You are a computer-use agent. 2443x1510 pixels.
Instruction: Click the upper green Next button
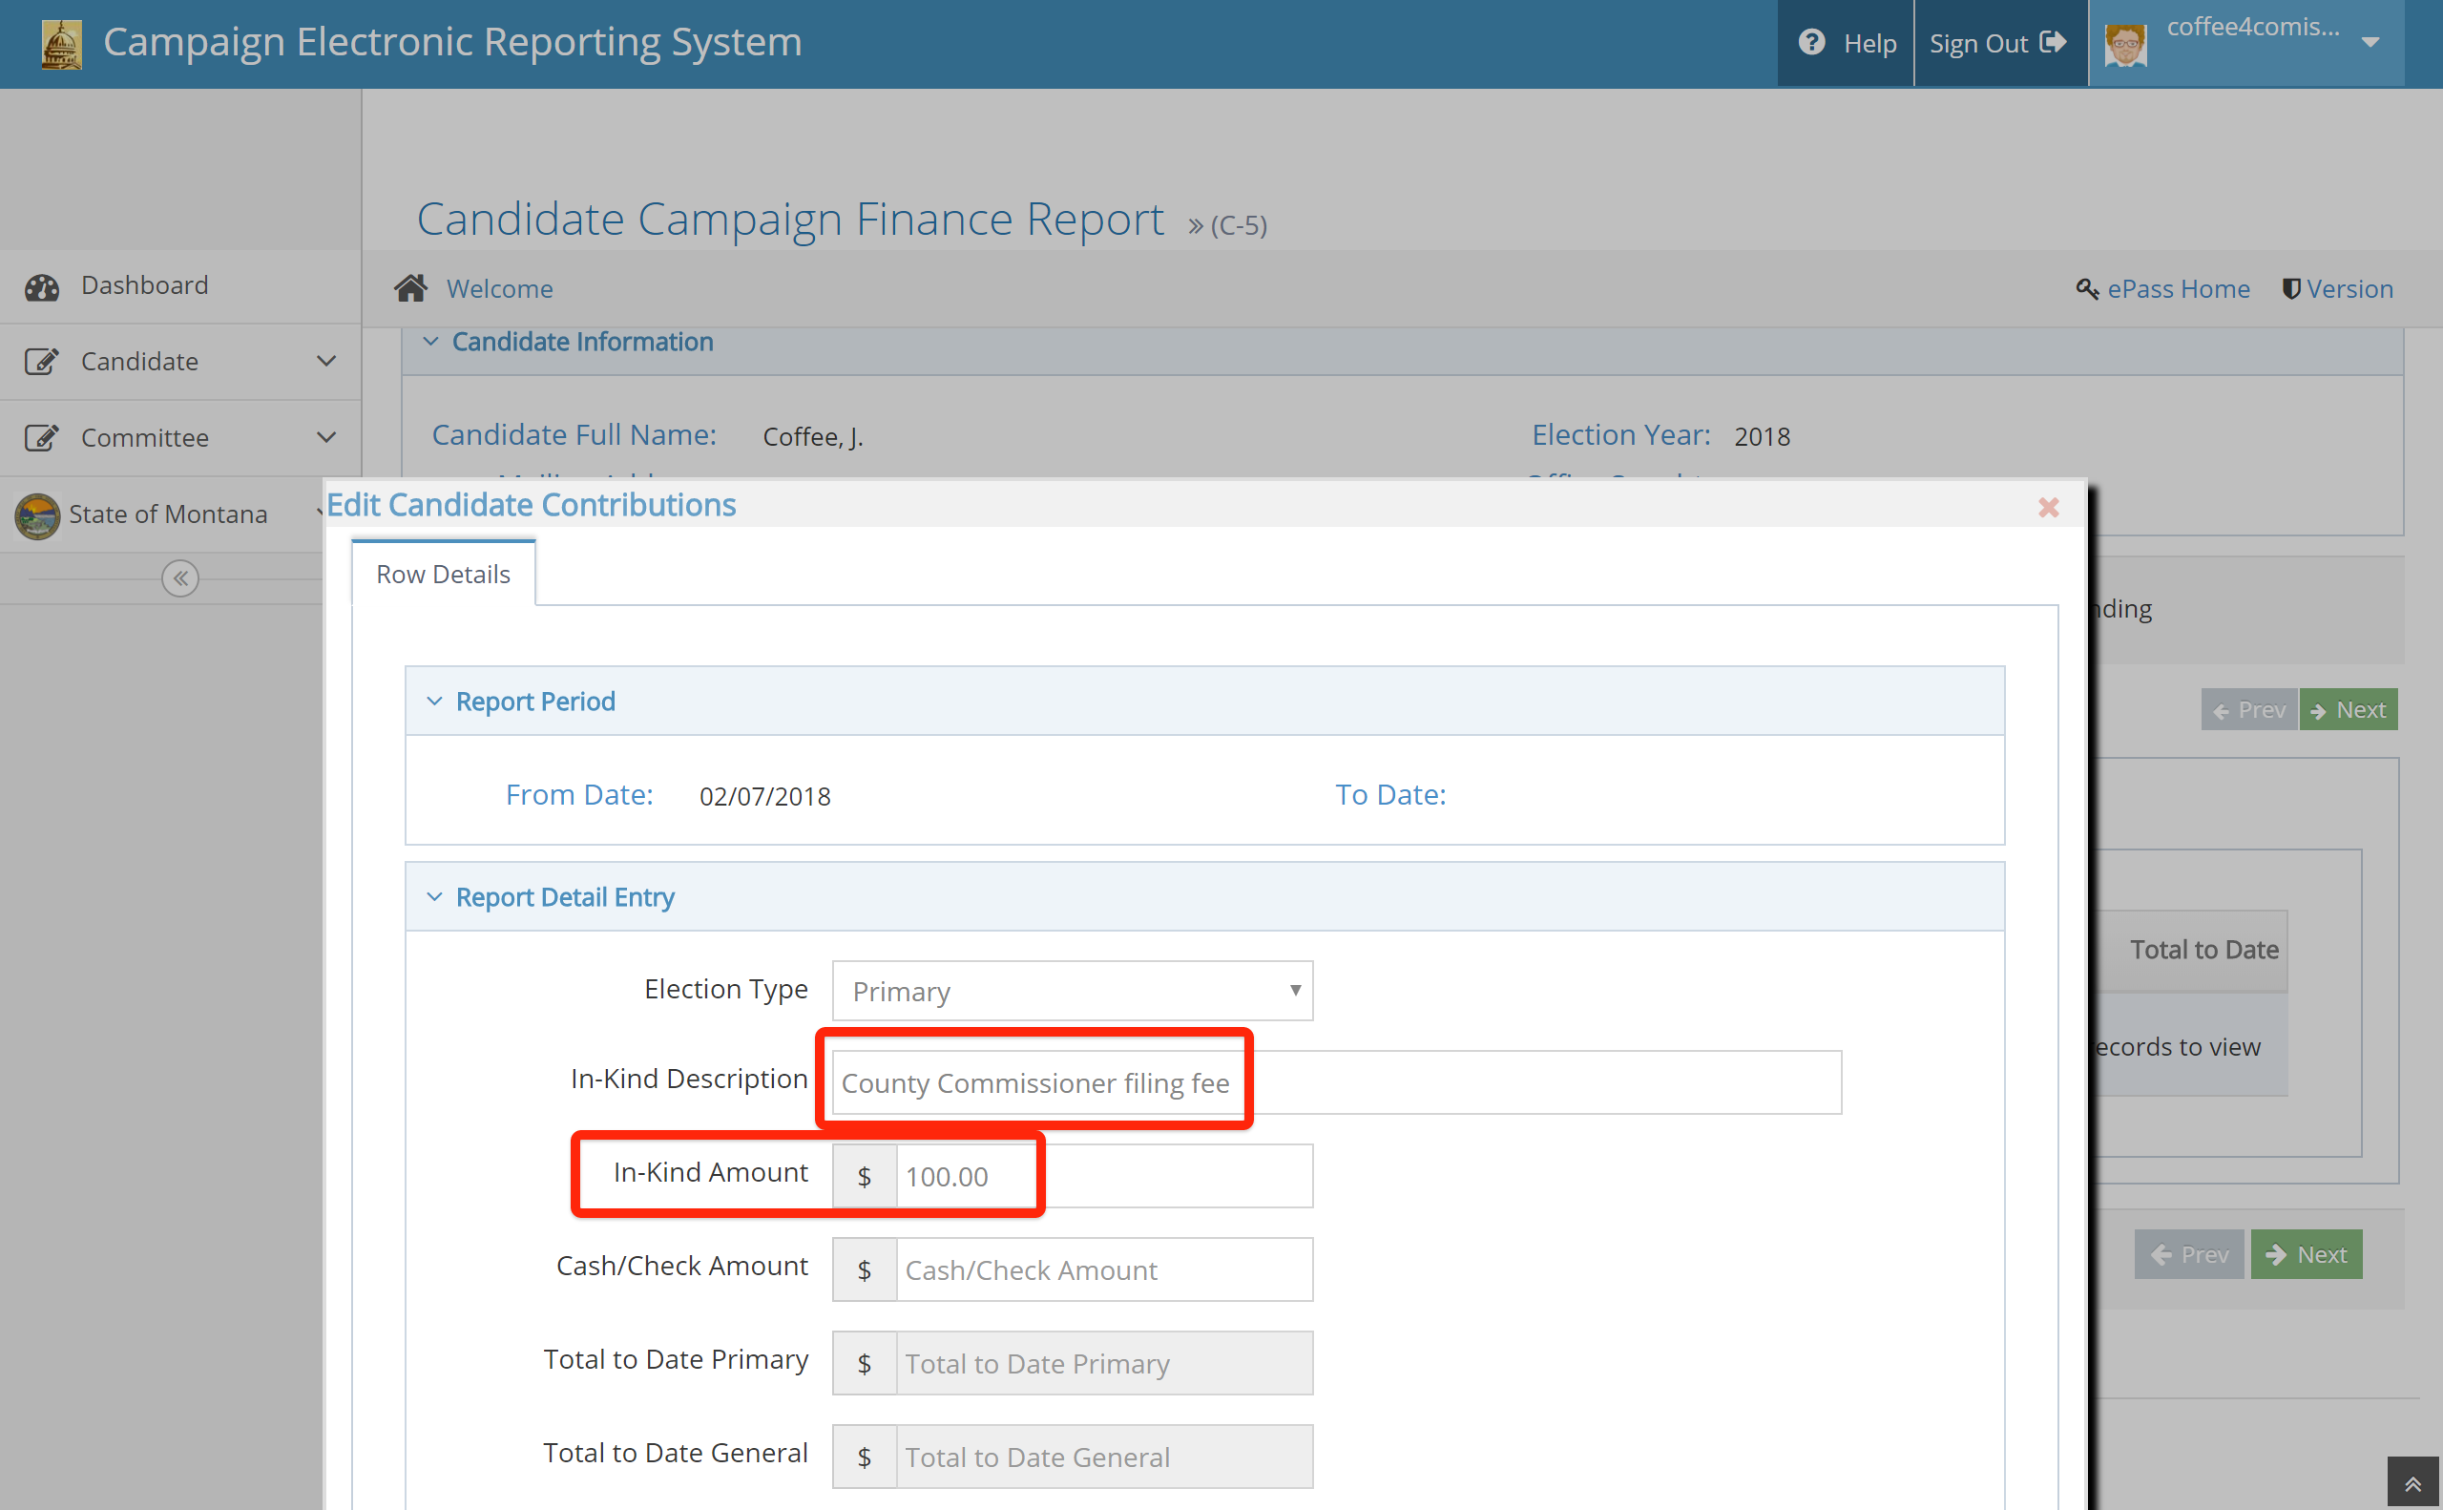point(2348,710)
